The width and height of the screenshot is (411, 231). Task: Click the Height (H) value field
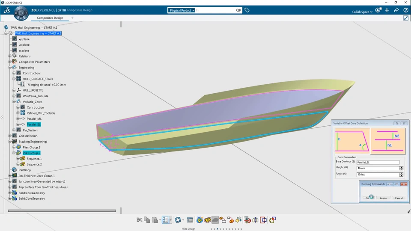378,168
